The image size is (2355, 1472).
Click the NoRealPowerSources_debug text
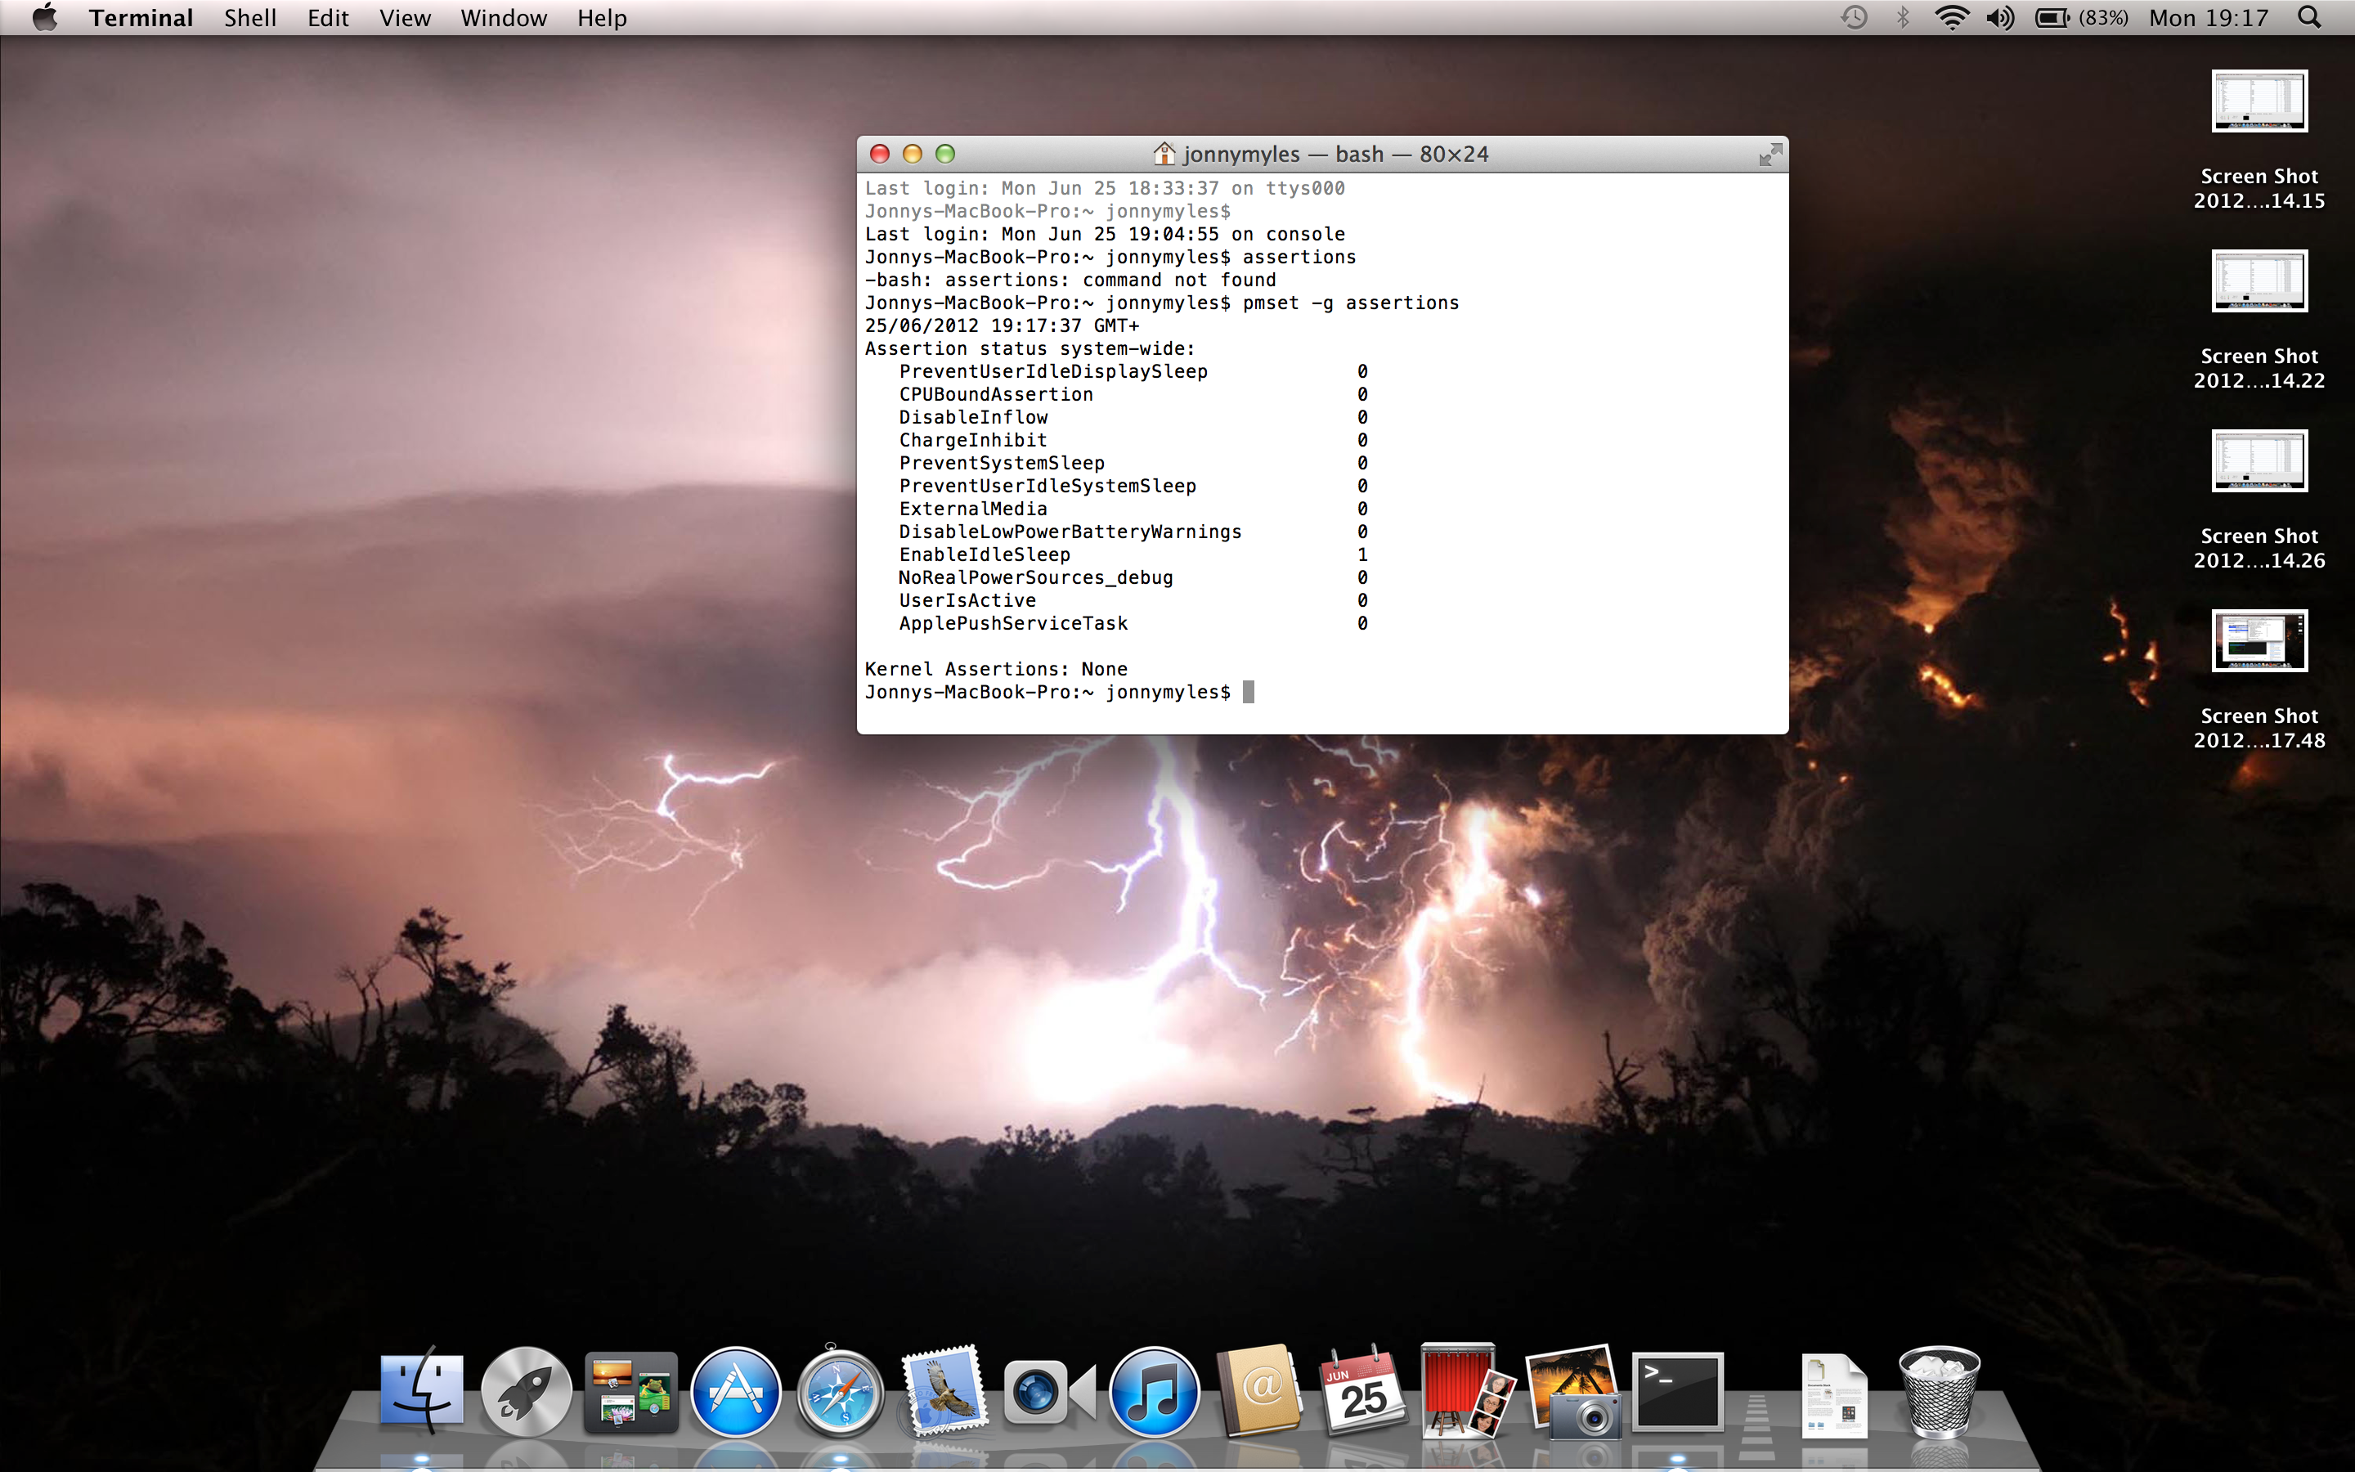pos(1035,578)
